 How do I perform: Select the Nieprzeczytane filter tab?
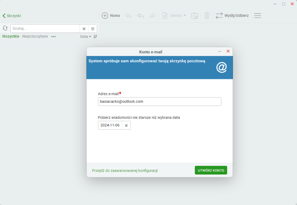click(35, 36)
